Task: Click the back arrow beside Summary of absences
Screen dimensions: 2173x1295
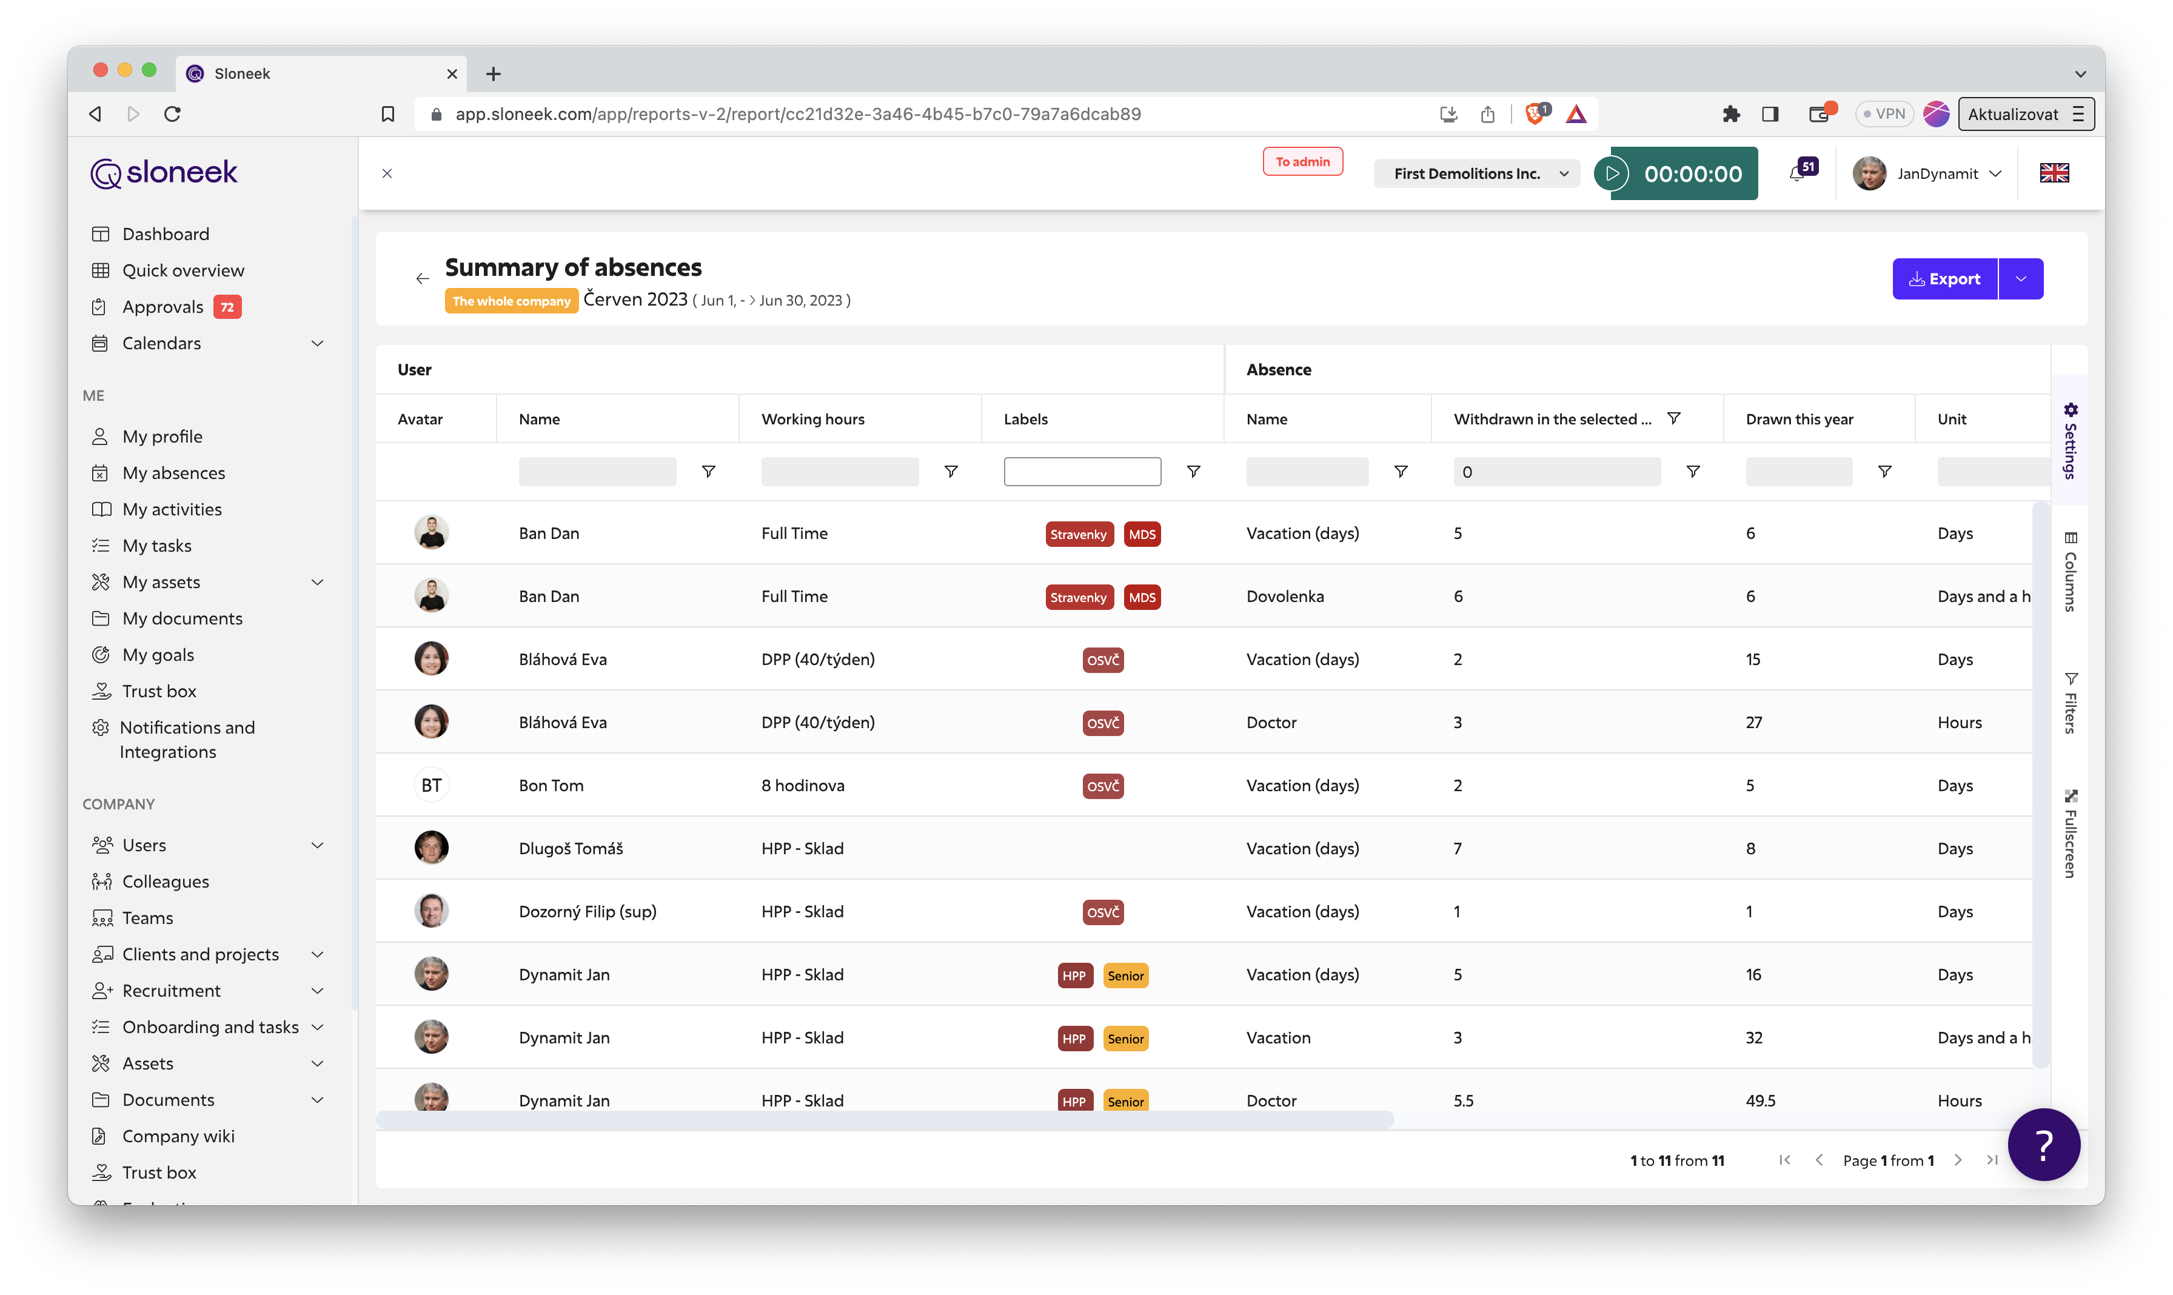Action: 423,278
